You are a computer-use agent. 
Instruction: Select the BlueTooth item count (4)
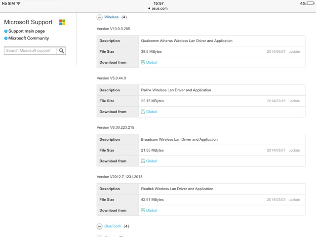pyautogui.click(x=126, y=226)
